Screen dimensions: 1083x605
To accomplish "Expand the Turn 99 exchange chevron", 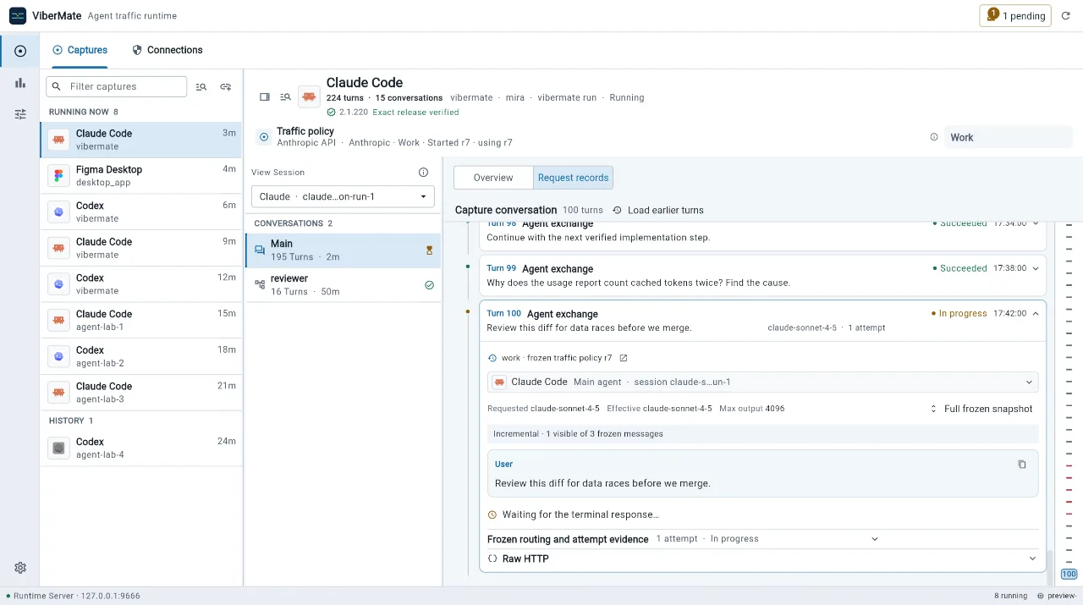I will [1036, 268].
